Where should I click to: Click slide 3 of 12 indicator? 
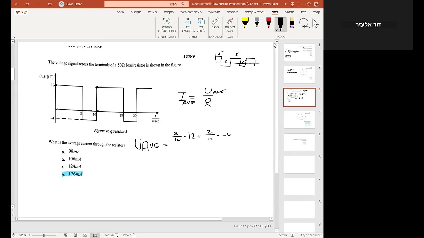tap(310, 235)
